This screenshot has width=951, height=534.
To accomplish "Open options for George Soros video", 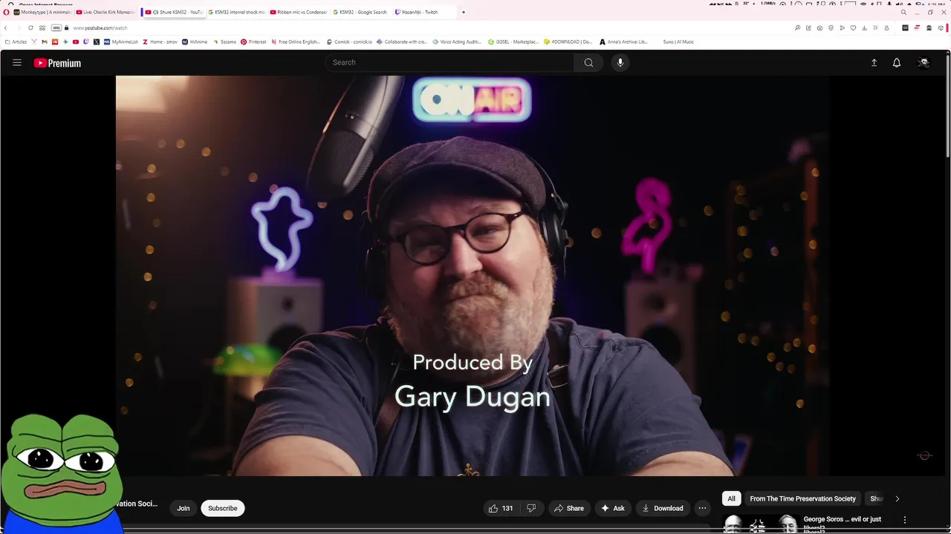I will [905, 520].
